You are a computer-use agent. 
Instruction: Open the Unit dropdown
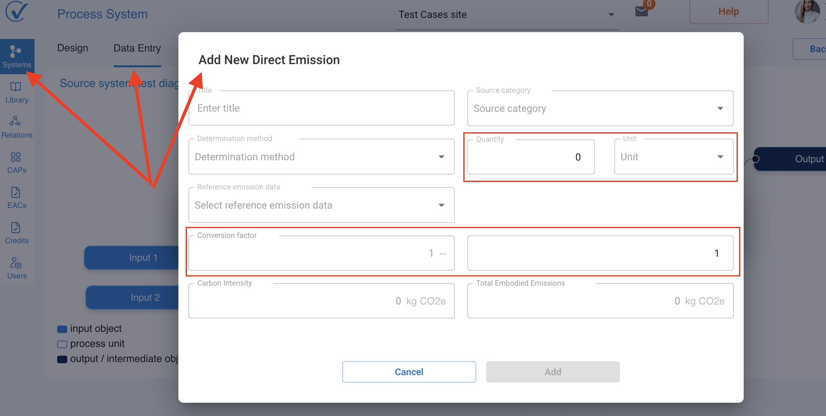(x=673, y=157)
